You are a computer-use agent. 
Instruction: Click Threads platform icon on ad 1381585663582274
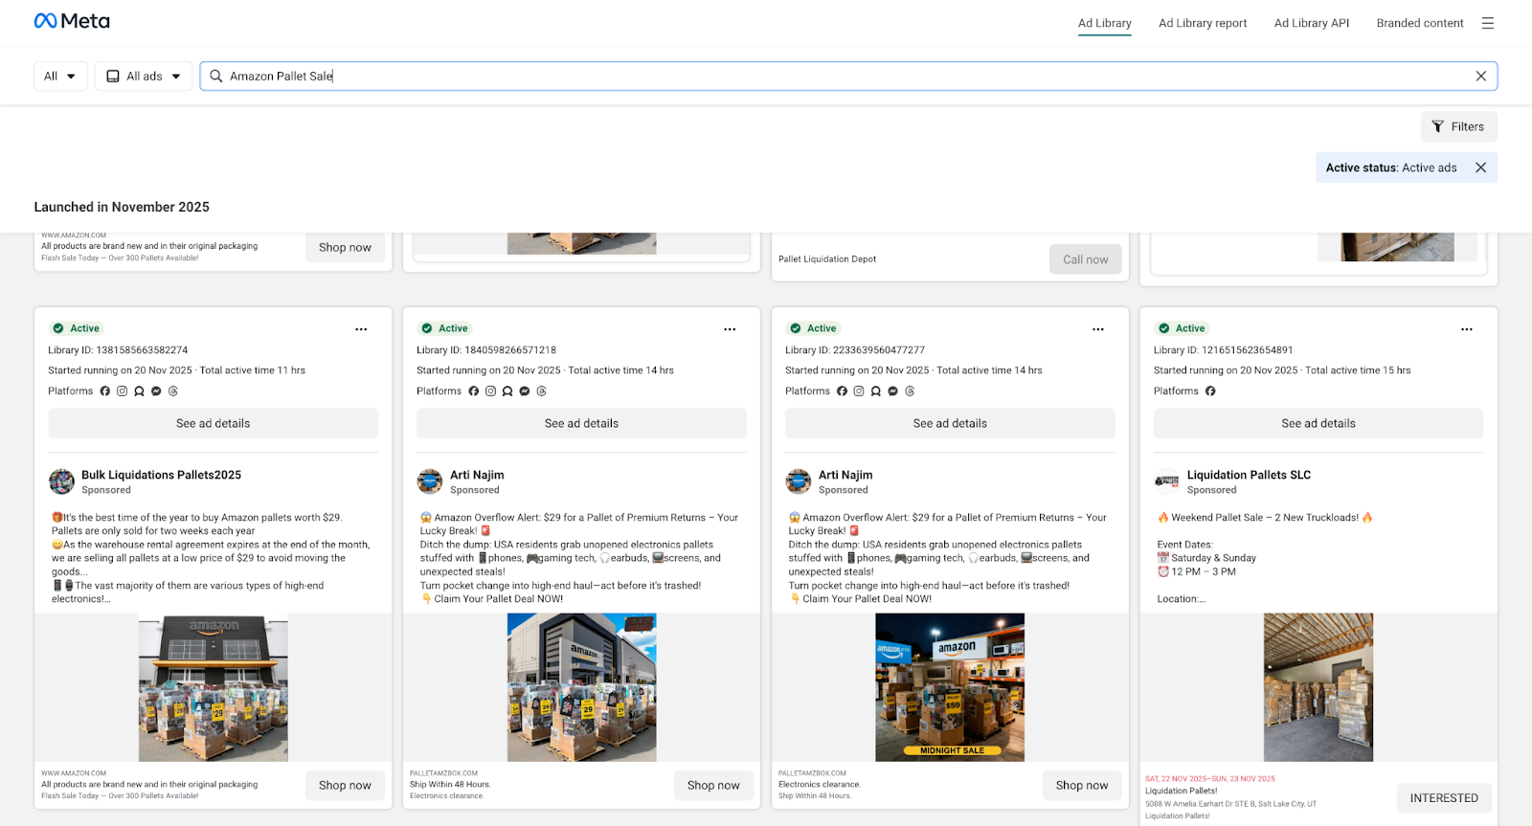[173, 391]
